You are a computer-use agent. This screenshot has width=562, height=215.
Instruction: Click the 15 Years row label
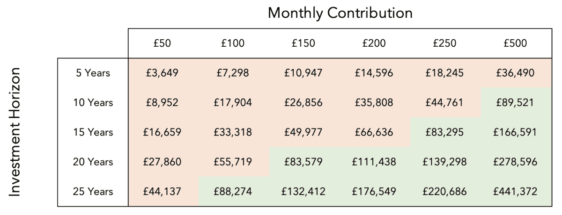point(93,132)
